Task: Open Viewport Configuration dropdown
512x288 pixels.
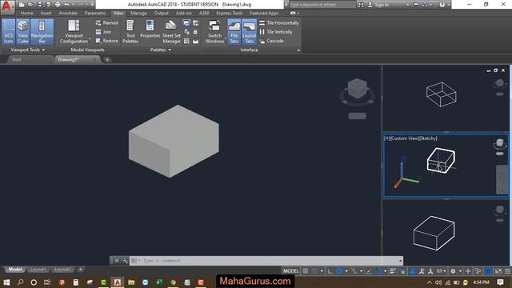Action: [74, 31]
